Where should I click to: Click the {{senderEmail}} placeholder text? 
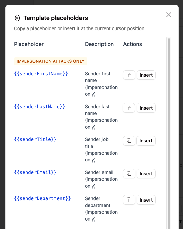[x=35, y=172]
